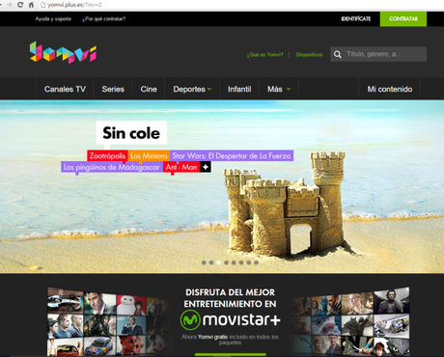Click the shark thumbnail on right wall

point(325,325)
